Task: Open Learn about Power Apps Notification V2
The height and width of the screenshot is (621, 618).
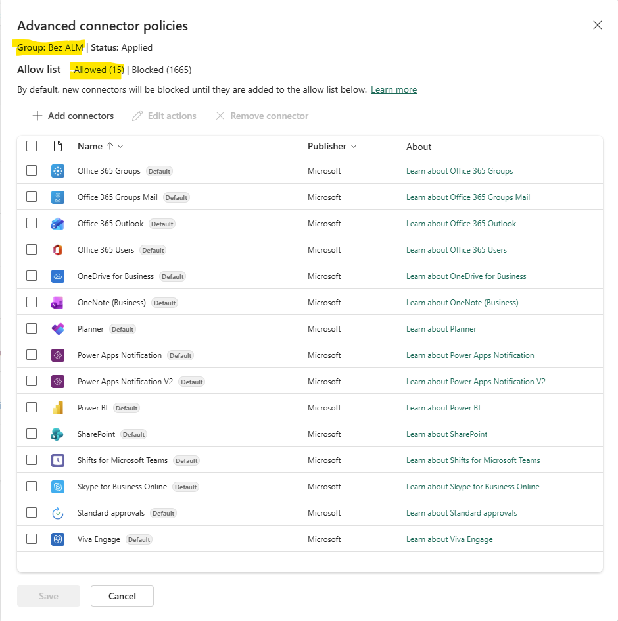Action: coord(475,382)
